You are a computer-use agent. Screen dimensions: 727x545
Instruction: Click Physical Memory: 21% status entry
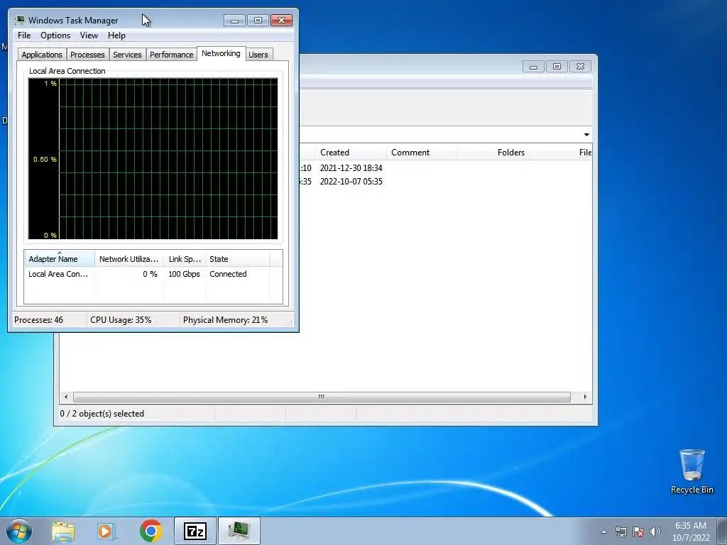point(225,320)
